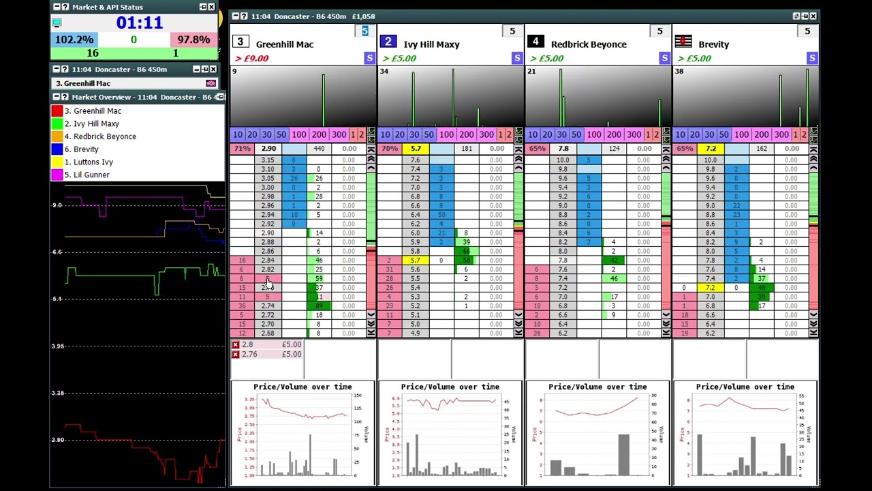872x491 pixels.
Task: Click price 3.15 on the Greenhill Mac ladder
Action: (x=268, y=160)
